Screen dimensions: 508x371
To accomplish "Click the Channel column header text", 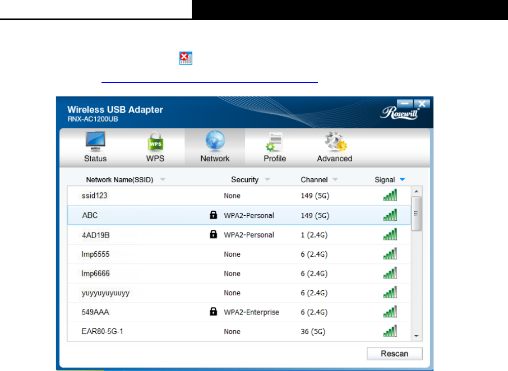I will pos(314,180).
